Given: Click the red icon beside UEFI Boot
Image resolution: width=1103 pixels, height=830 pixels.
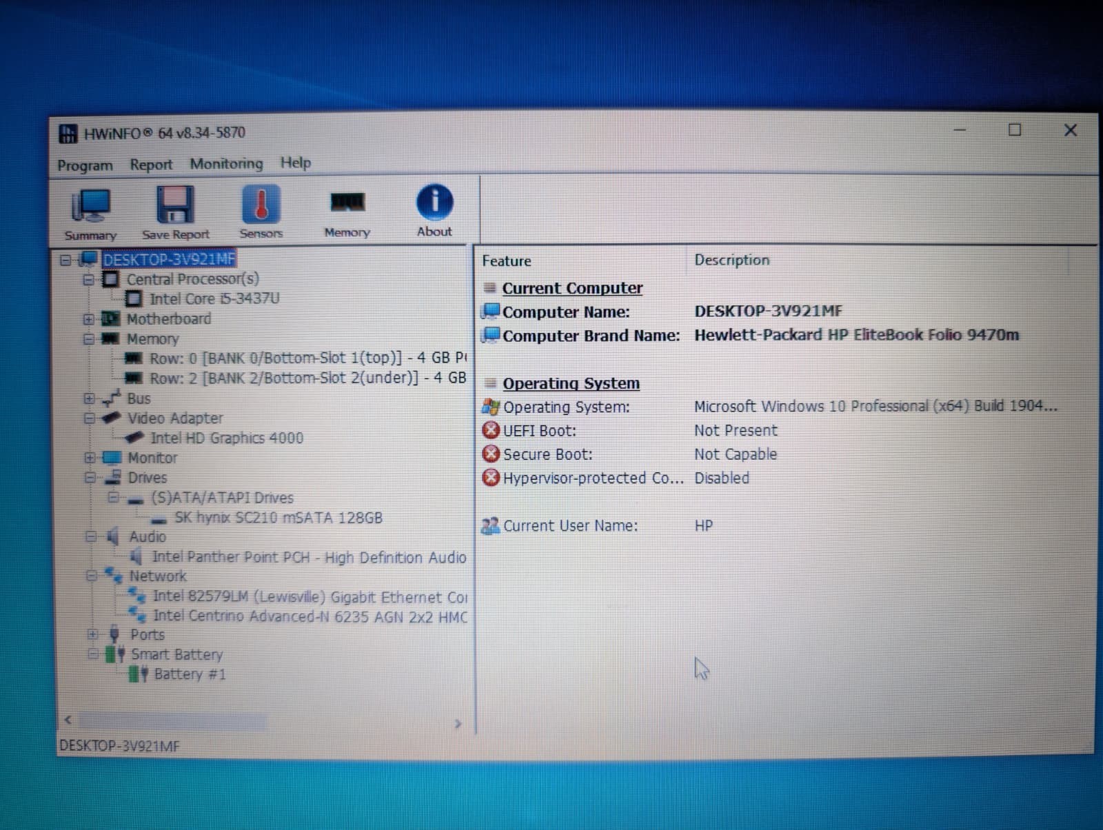Looking at the screenshot, I should [491, 431].
